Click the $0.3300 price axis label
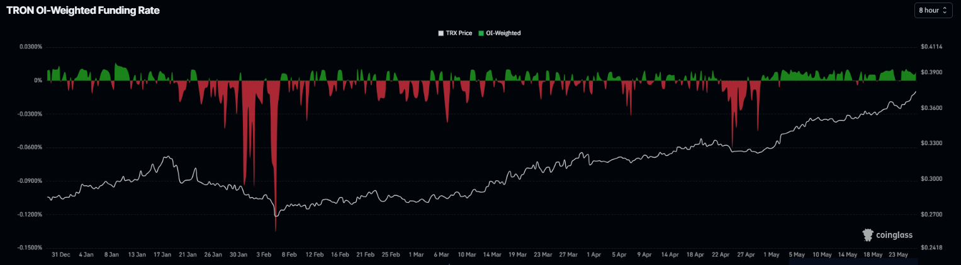The image size is (961, 265). point(932,144)
